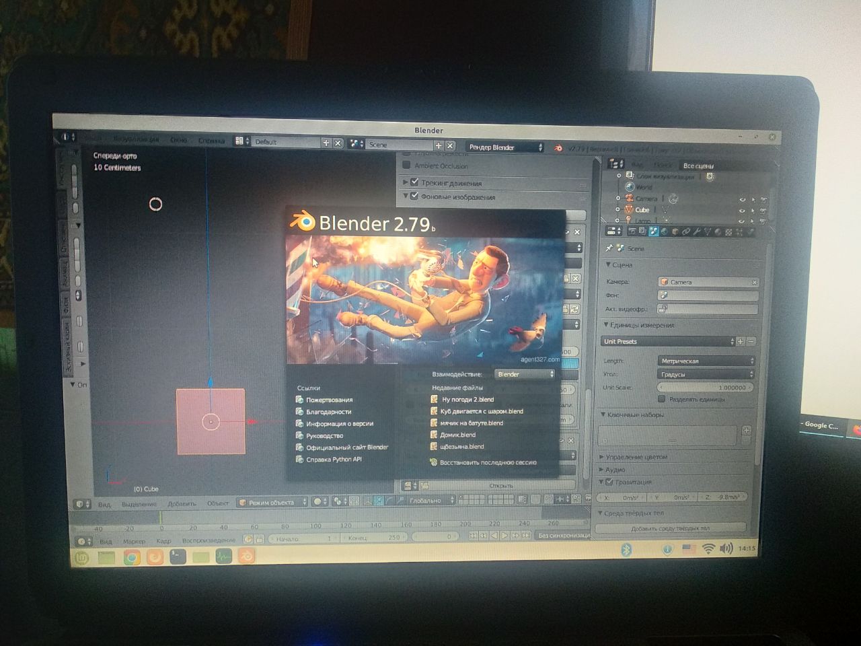Open Chrome from the taskbar
Viewport: 861px width, 646px height.
click(x=132, y=557)
